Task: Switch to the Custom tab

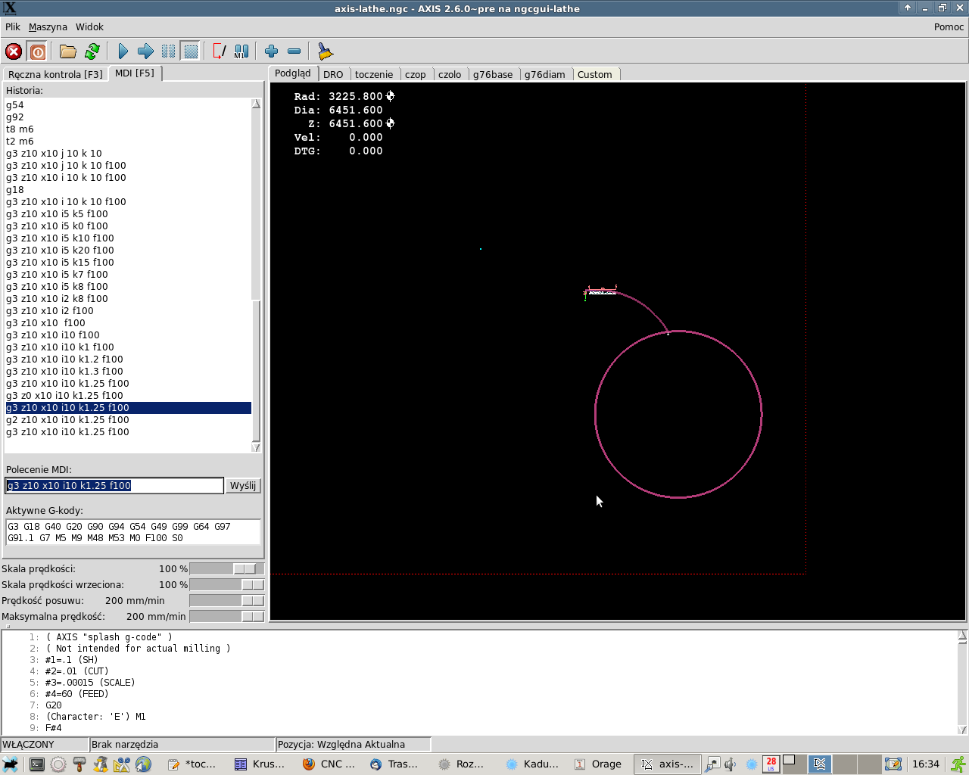Action: pyautogui.click(x=595, y=74)
